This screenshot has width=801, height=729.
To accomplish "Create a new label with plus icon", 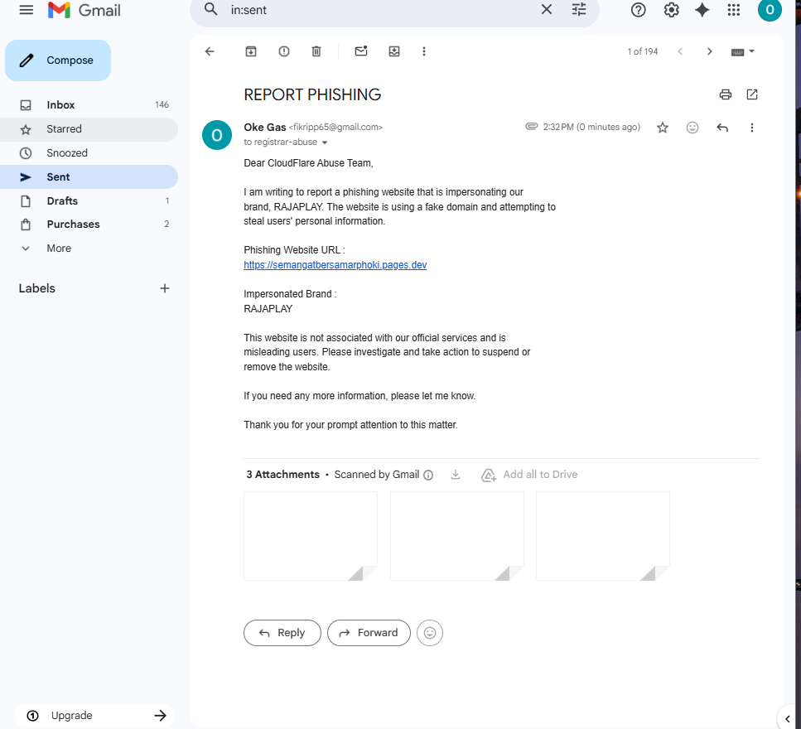I will point(165,288).
